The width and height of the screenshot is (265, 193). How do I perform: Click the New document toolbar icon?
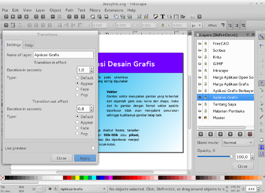6,17
